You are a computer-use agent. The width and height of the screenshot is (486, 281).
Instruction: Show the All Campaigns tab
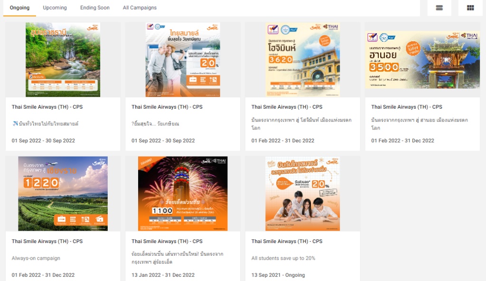pyautogui.click(x=140, y=8)
